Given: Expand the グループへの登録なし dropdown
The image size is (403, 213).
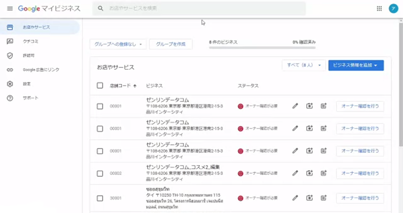Looking at the screenshot, I should pyautogui.click(x=118, y=44).
